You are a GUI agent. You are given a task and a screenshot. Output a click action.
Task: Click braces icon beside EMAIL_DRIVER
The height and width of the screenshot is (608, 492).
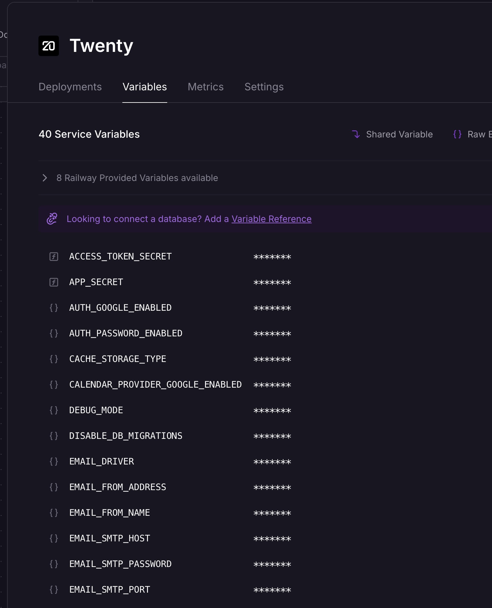54,462
